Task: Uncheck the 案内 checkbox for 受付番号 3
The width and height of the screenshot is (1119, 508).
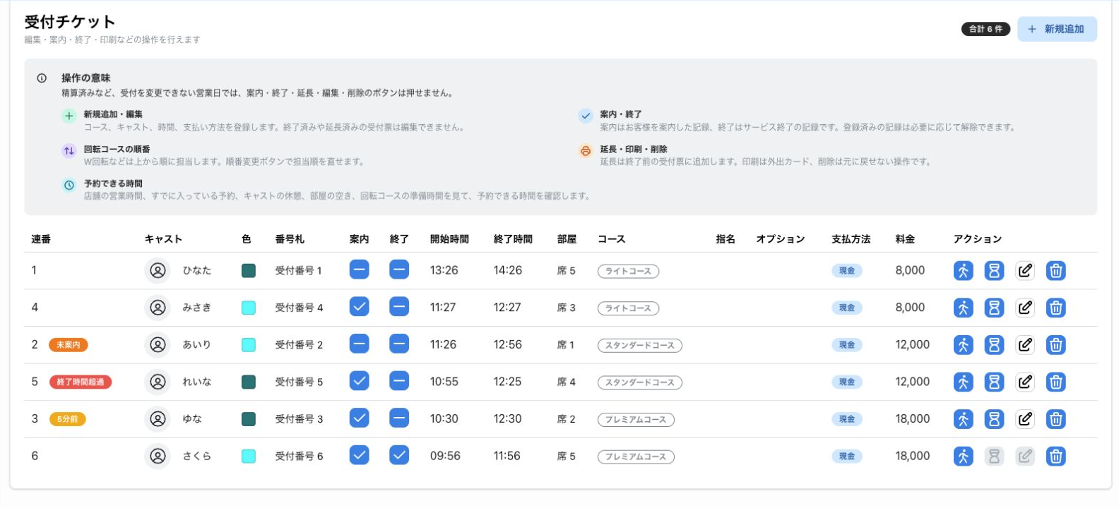Action: coord(359,418)
